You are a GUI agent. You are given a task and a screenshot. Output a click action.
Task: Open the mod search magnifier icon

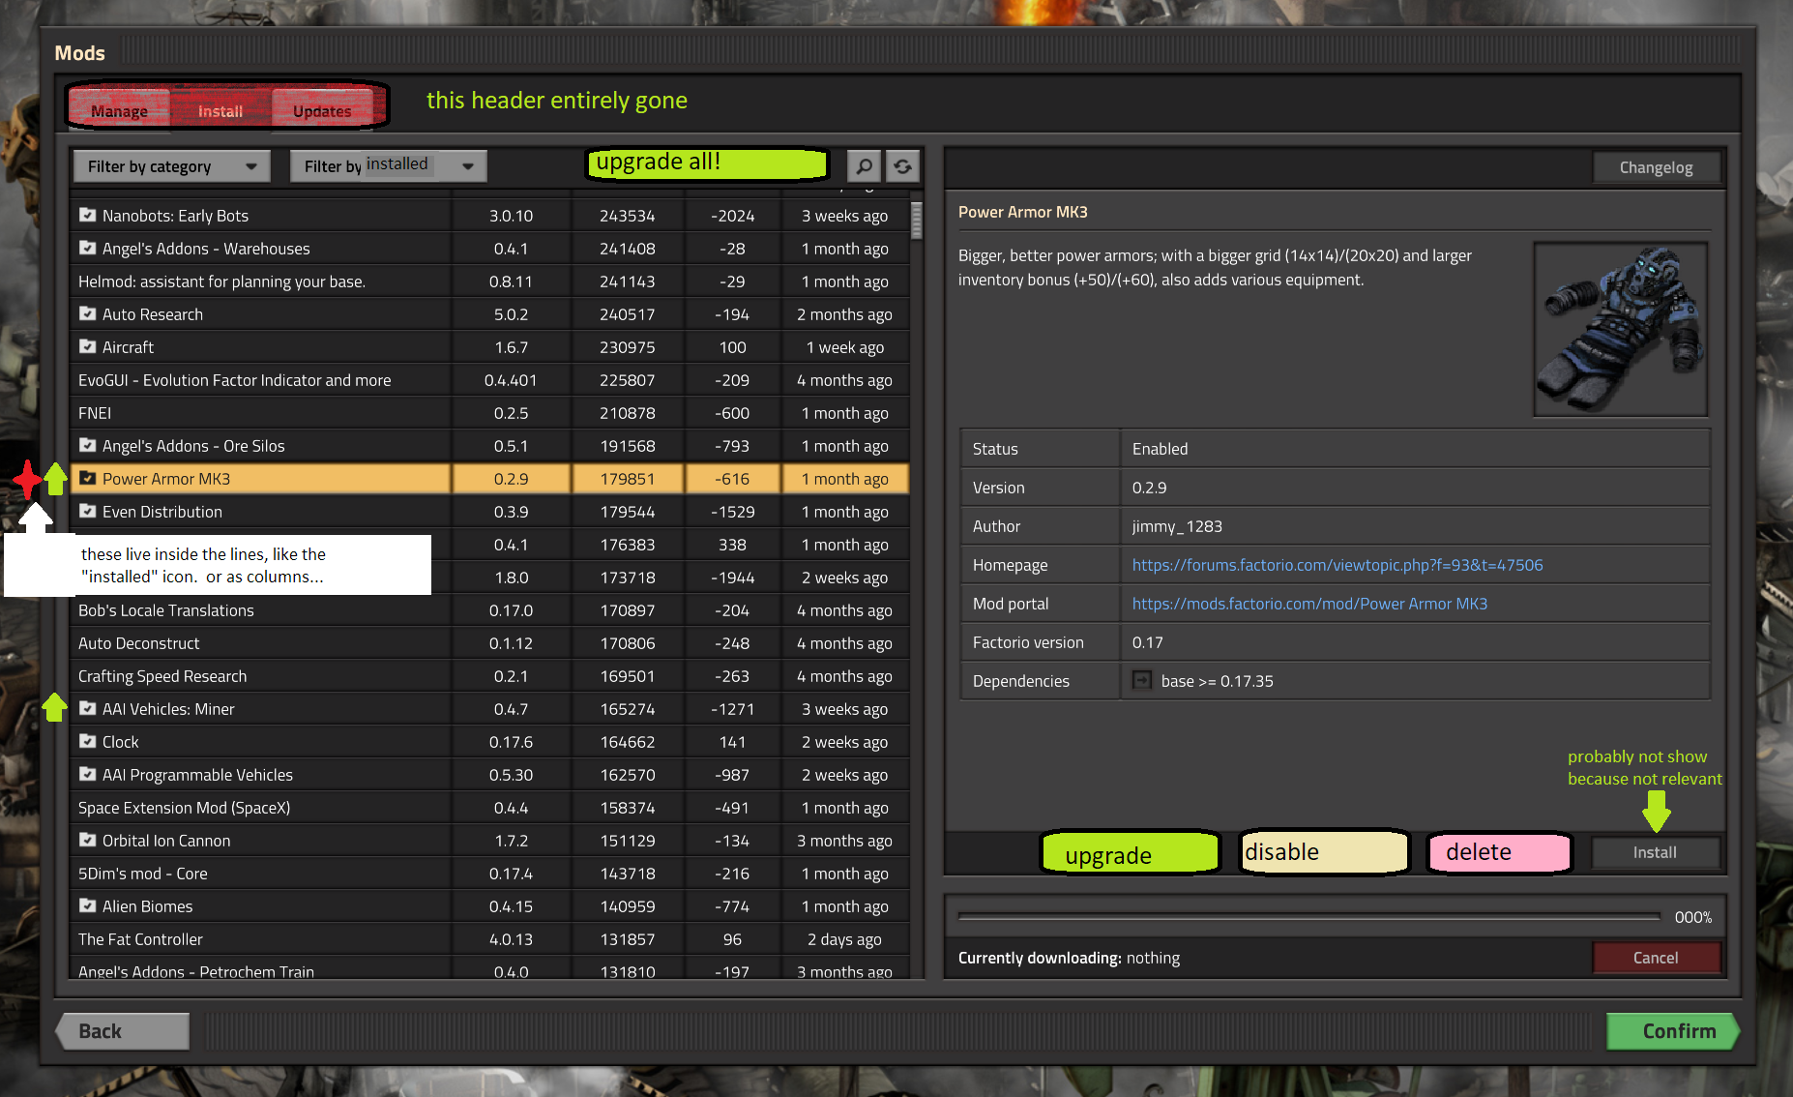[864, 166]
